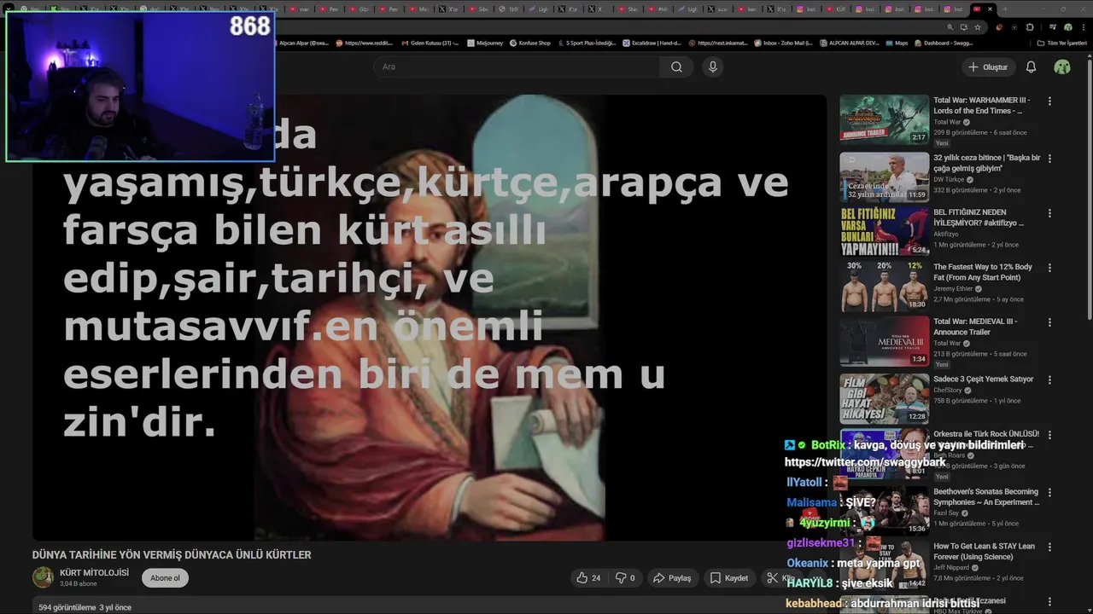Open the Inbox - Zoho Mail bookmark
This screenshot has width=1093, height=614.
point(782,43)
